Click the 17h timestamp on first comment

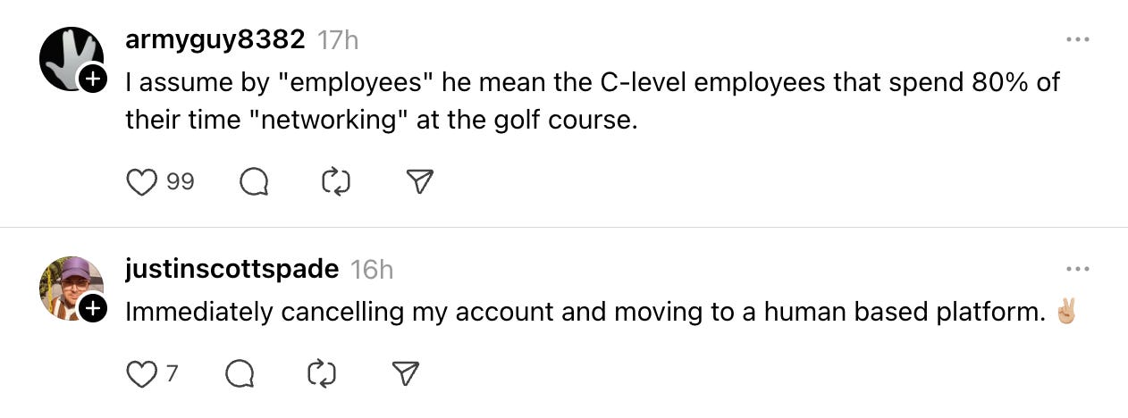[339, 39]
